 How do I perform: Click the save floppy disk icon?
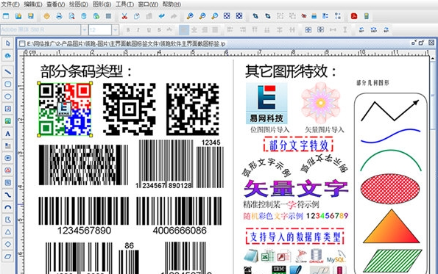31,16
